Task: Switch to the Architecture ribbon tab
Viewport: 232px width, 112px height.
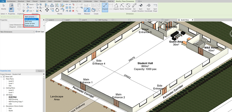Action: click(11, 1)
